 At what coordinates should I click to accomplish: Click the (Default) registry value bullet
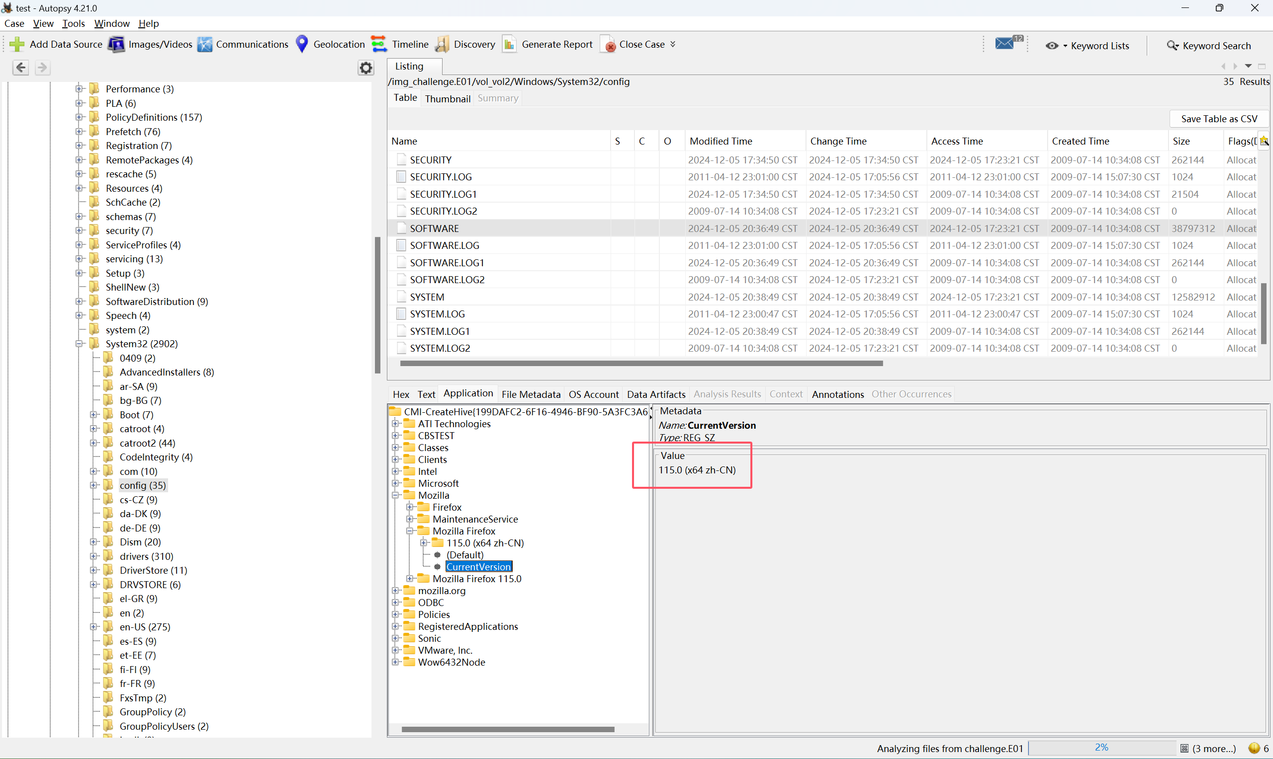click(x=437, y=555)
